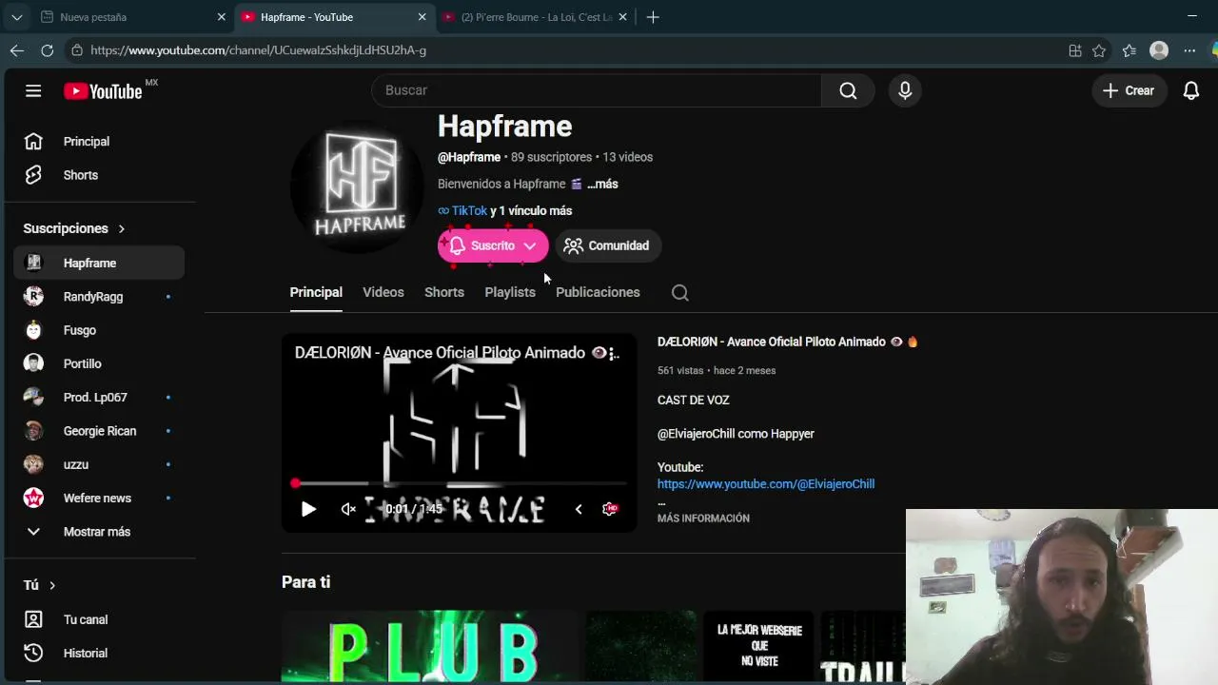View site information in the address bar

click(77, 50)
